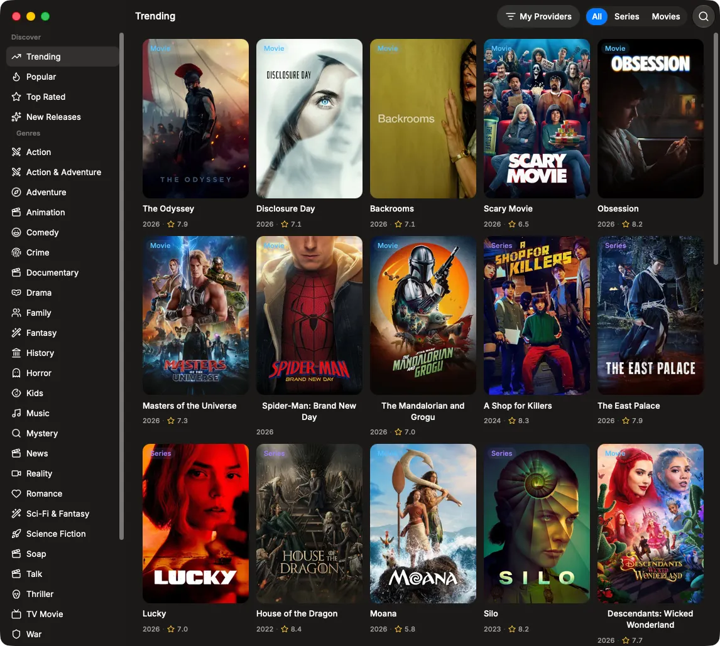Open the Masters of the Universe poster
This screenshot has width=720, height=646.
coord(195,315)
